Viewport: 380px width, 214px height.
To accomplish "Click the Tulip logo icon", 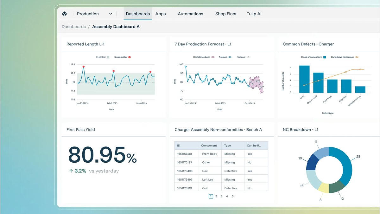I will pyautogui.click(x=65, y=14).
